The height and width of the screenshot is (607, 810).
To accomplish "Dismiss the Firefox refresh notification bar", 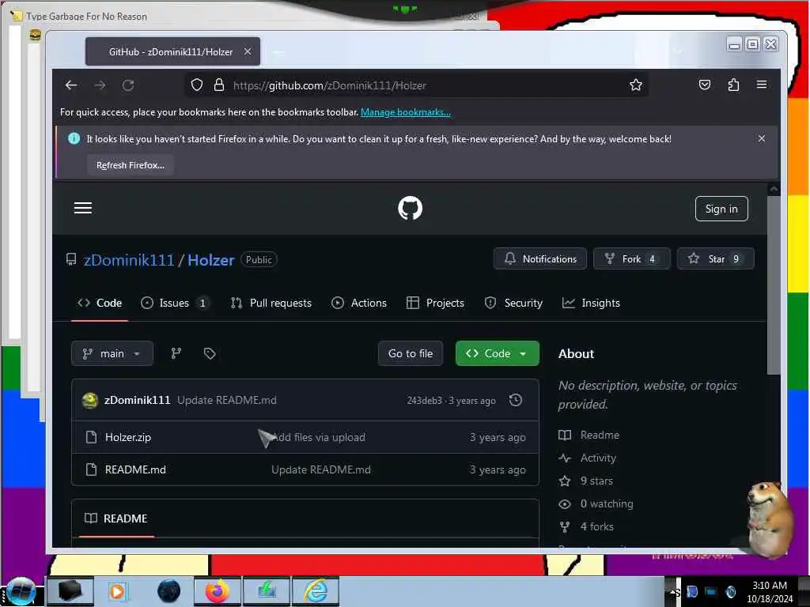I will pyautogui.click(x=762, y=138).
